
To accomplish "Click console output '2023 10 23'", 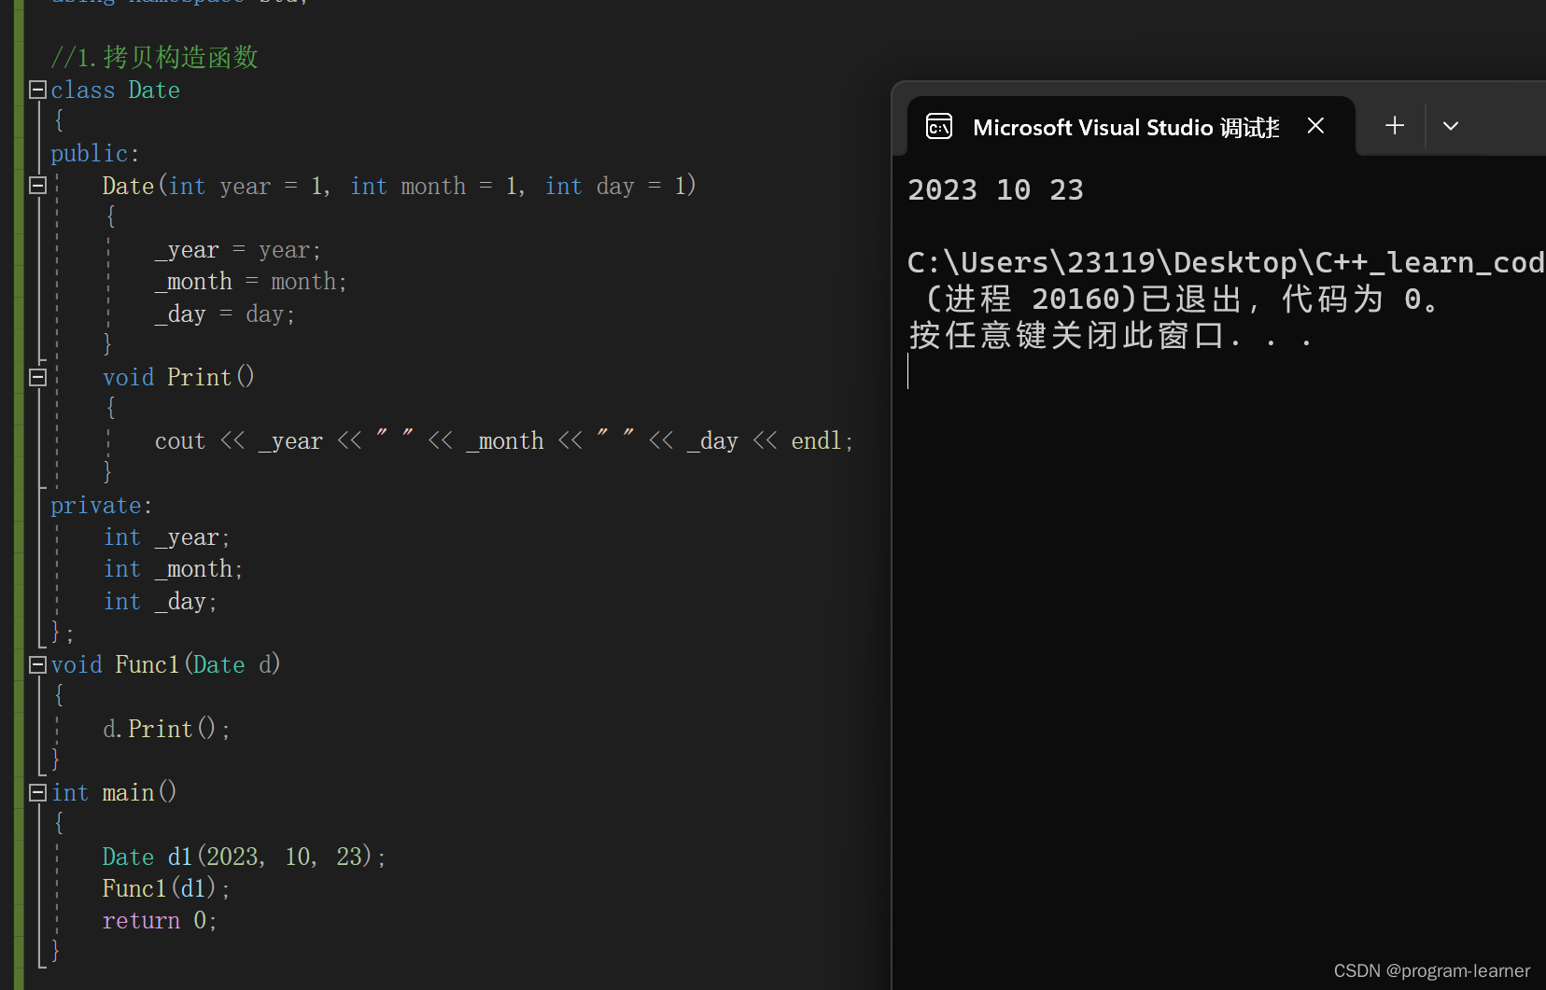I will click(996, 189).
